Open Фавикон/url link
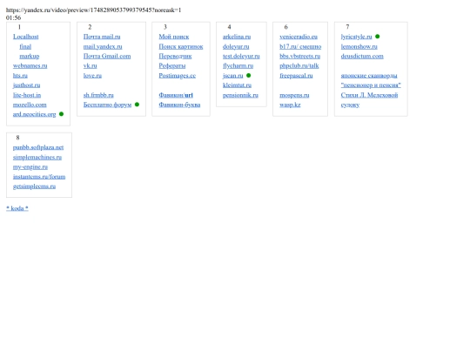 click(176, 95)
